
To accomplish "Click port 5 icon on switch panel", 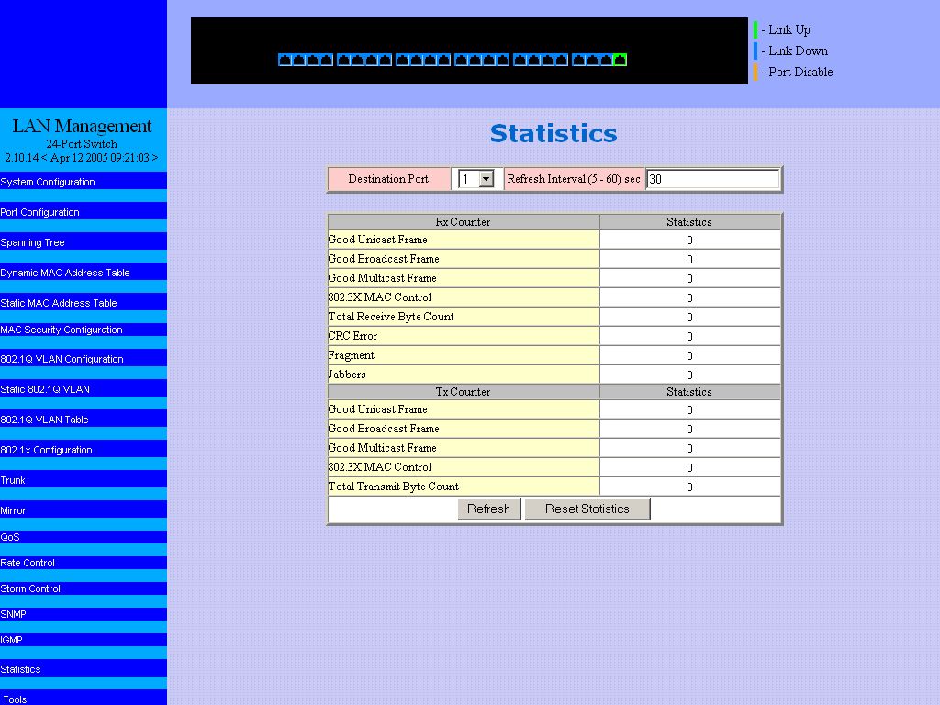I will (343, 60).
